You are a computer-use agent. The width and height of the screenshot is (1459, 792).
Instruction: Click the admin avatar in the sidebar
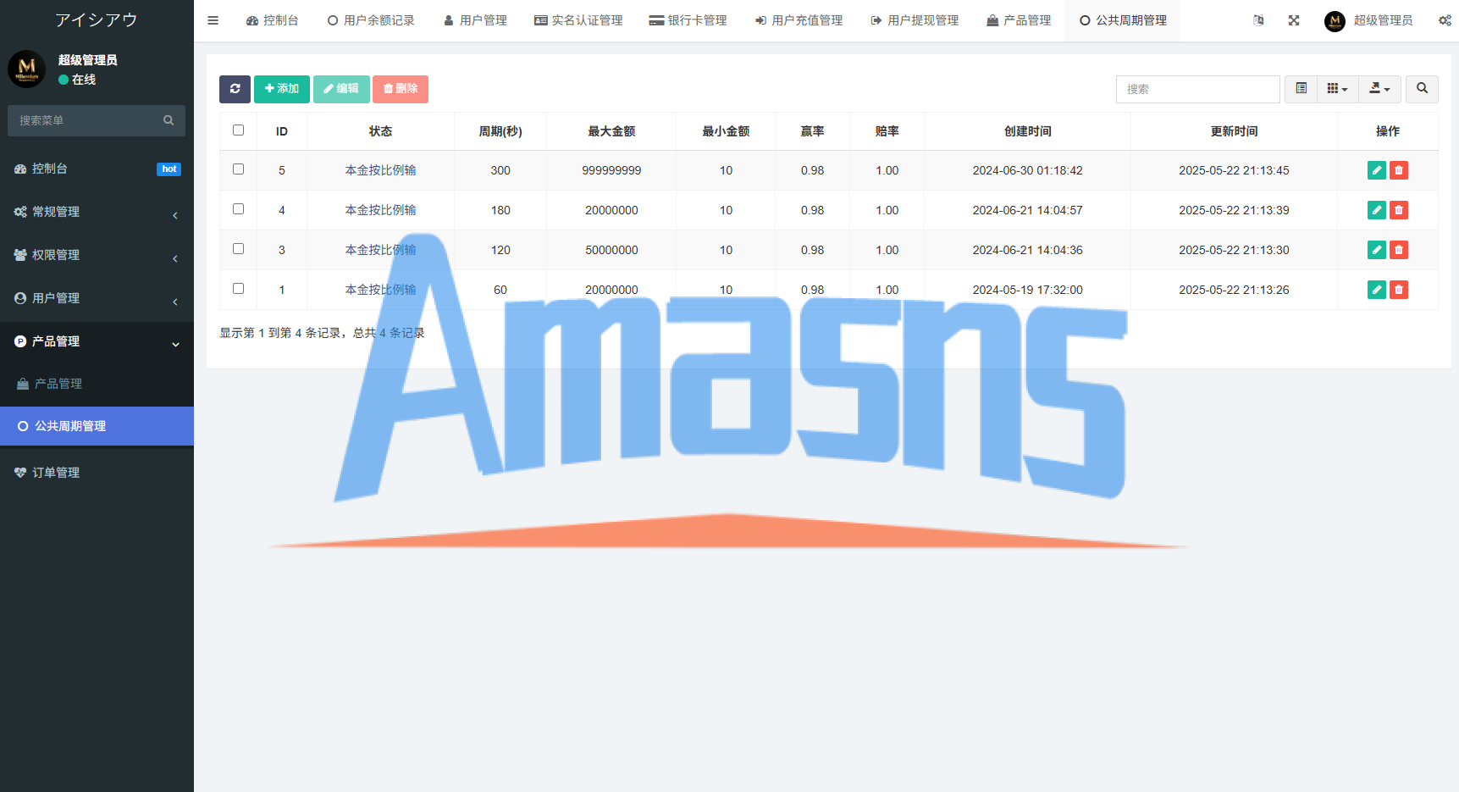point(27,69)
